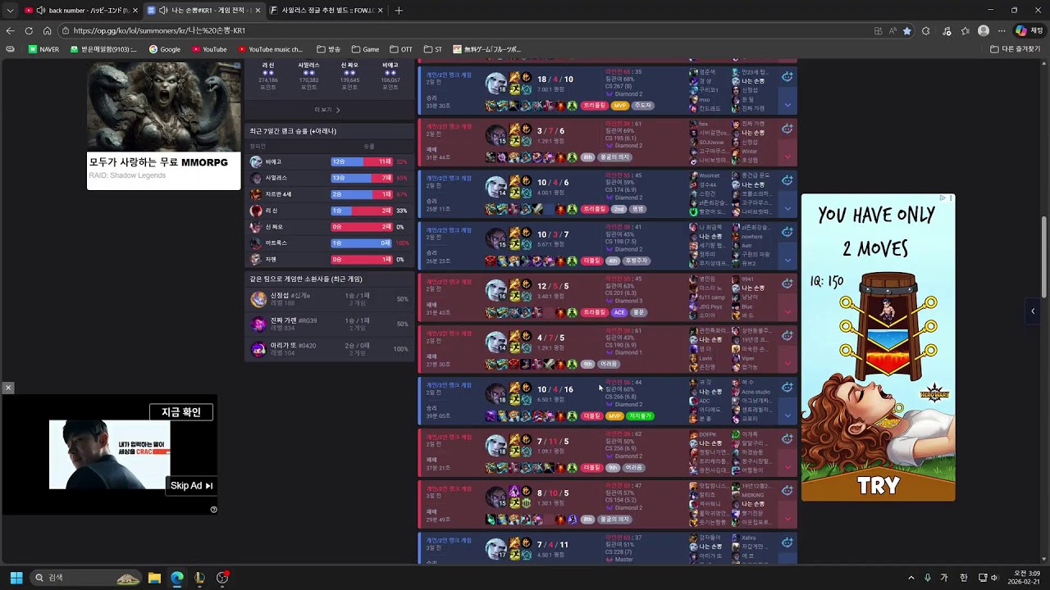The width and height of the screenshot is (1050, 590).
Task: Expand the 12/5/5 match details chevron
Action: [787, 311]
